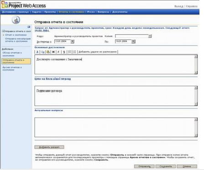Click the small collapse icon above the sidebar
Image resolution: width=204 pixels, height=170 pixels.
29,27
